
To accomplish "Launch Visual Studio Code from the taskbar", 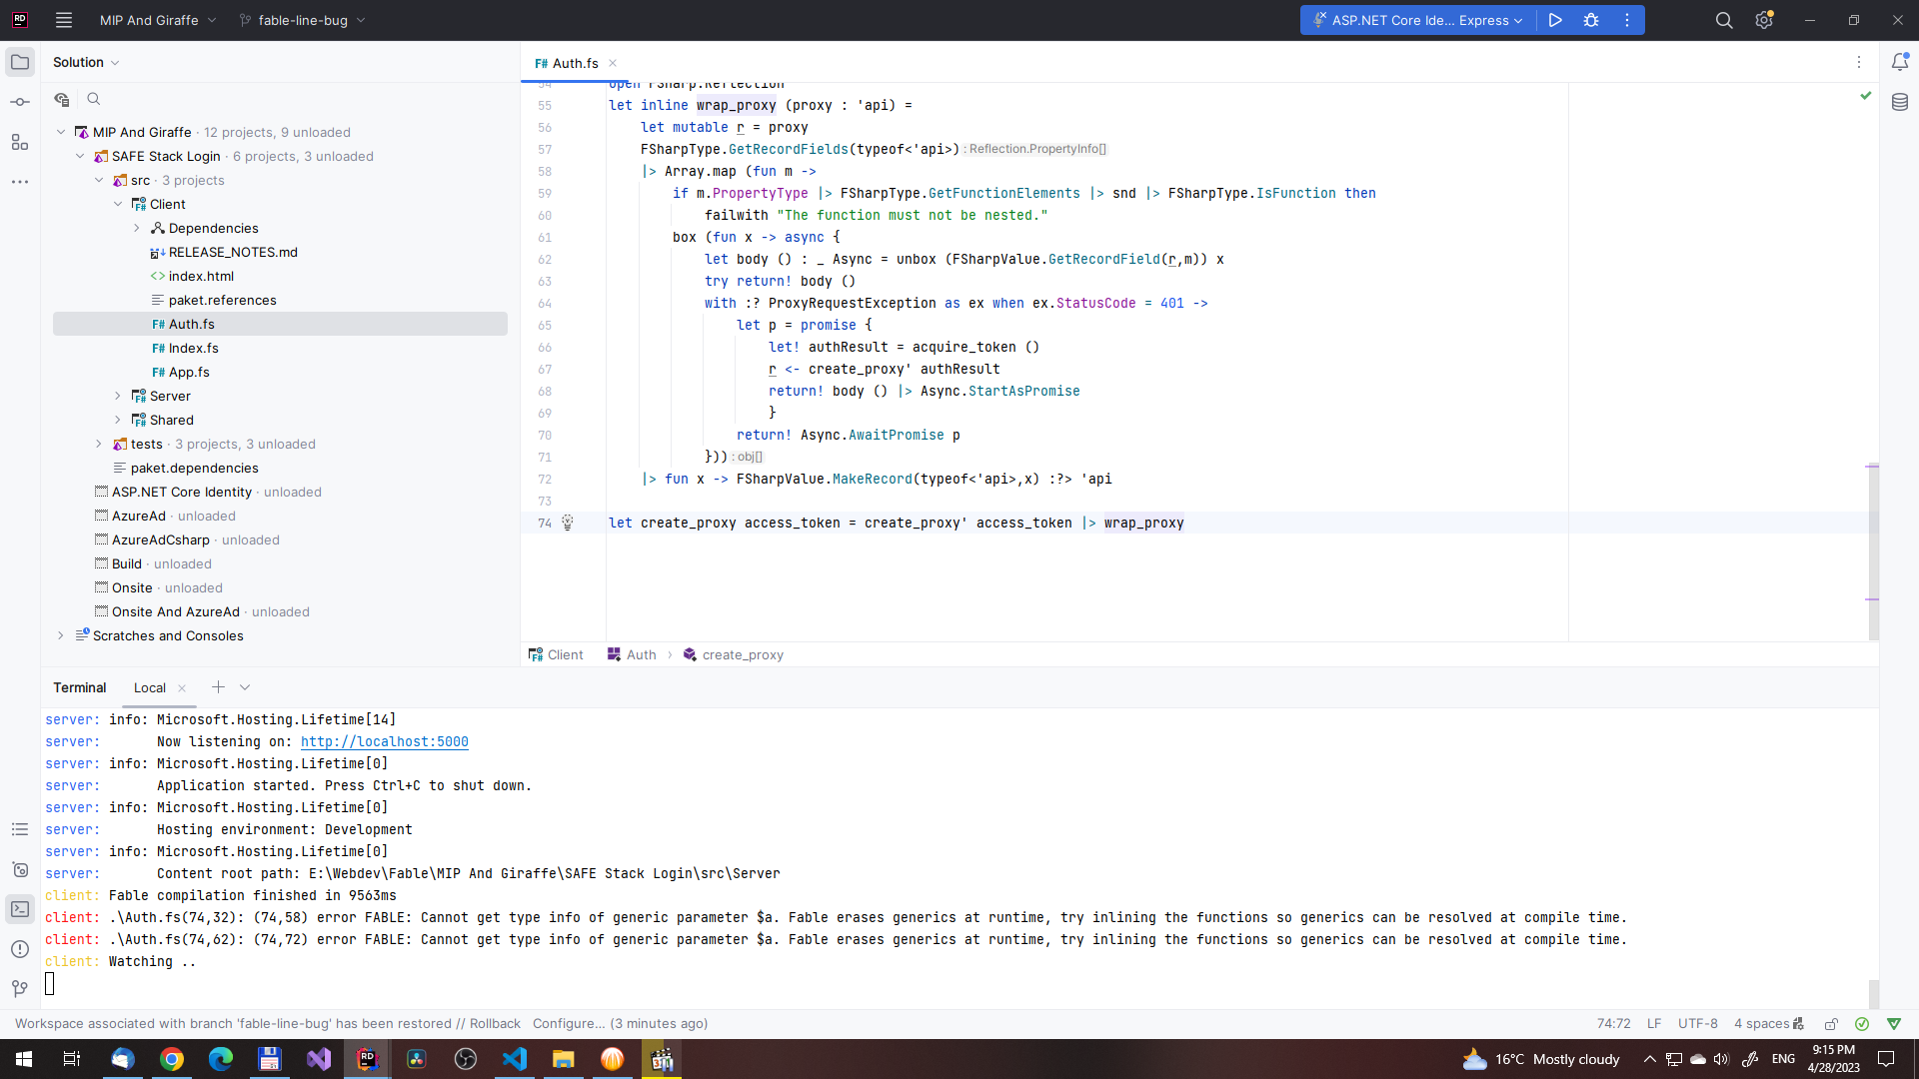I will click(514, 1059).
